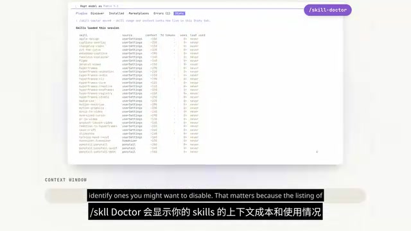Select the hyperframes-cli skill row
411x231 pixels.
point(139,79)
